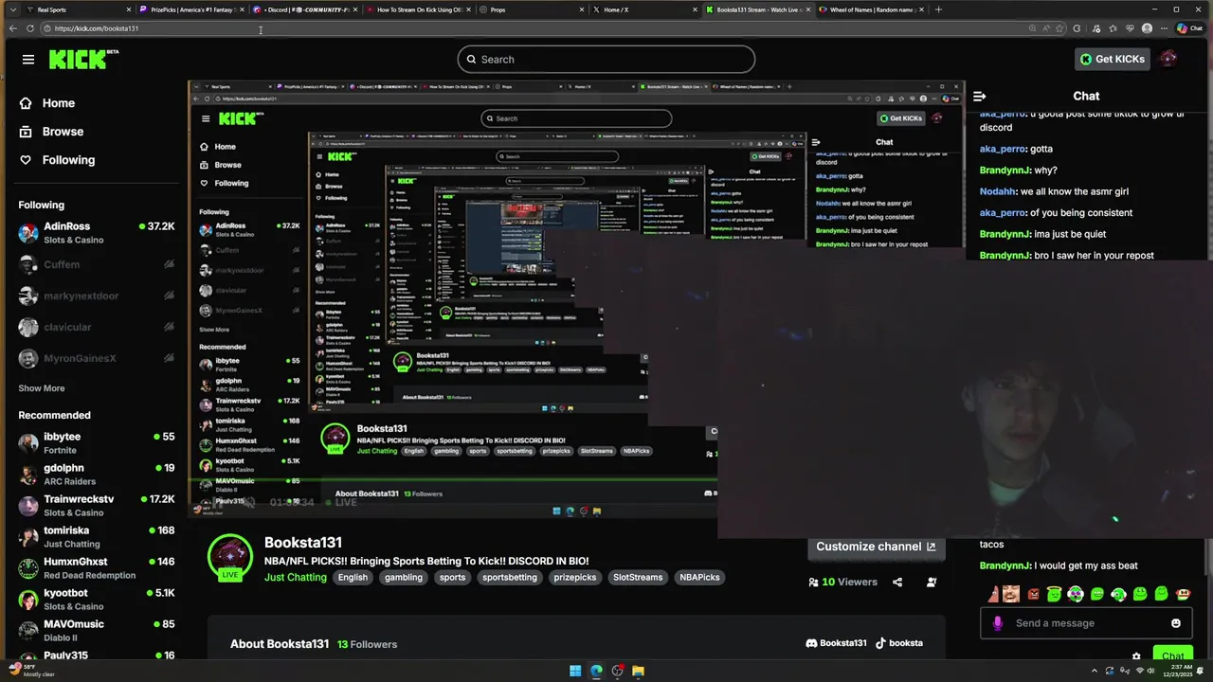
Task: Select the English tag
Action: pyautogui.click(x=353, y=577)
